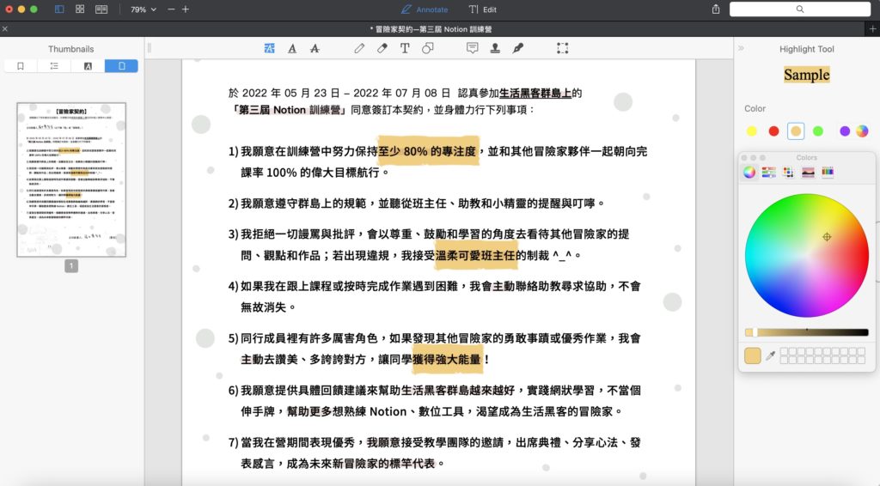Toggle the sidebar panel view button

(59, 9)
